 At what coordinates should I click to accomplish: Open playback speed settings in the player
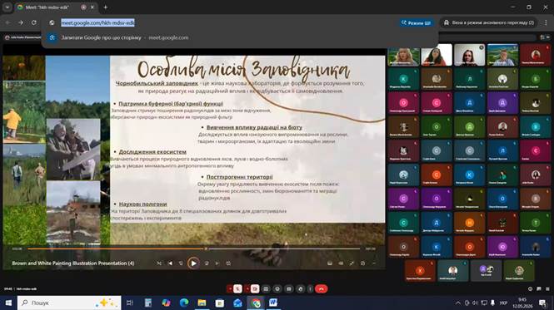(363, 263)
